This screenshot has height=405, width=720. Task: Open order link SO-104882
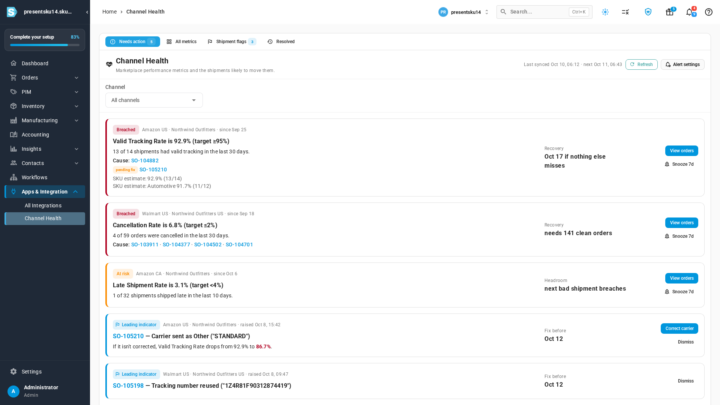[145, 160]
